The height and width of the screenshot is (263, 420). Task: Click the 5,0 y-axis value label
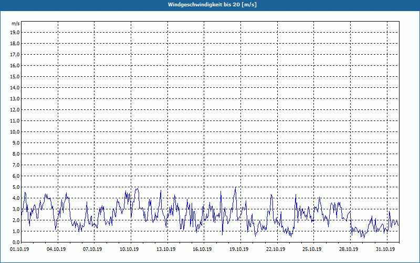click(16, 187)
